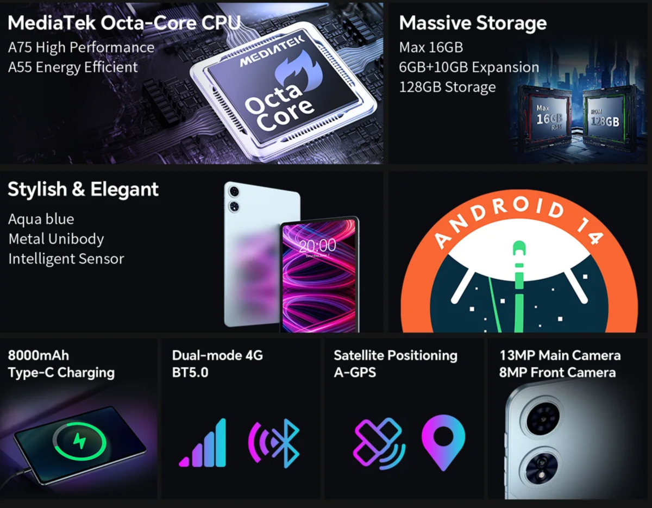Click the Massive Storage heading
The height and width of the screenshot is (508, 652).
[473, 23]
